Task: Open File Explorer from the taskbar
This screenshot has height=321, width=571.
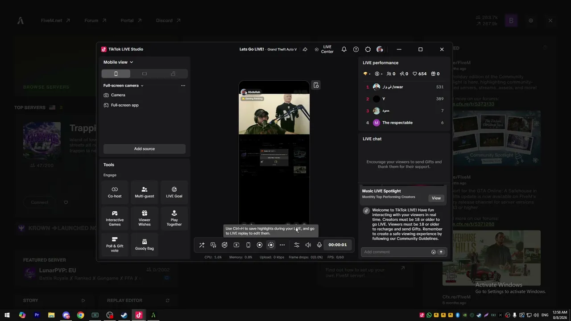Action: tap(51, 315)
